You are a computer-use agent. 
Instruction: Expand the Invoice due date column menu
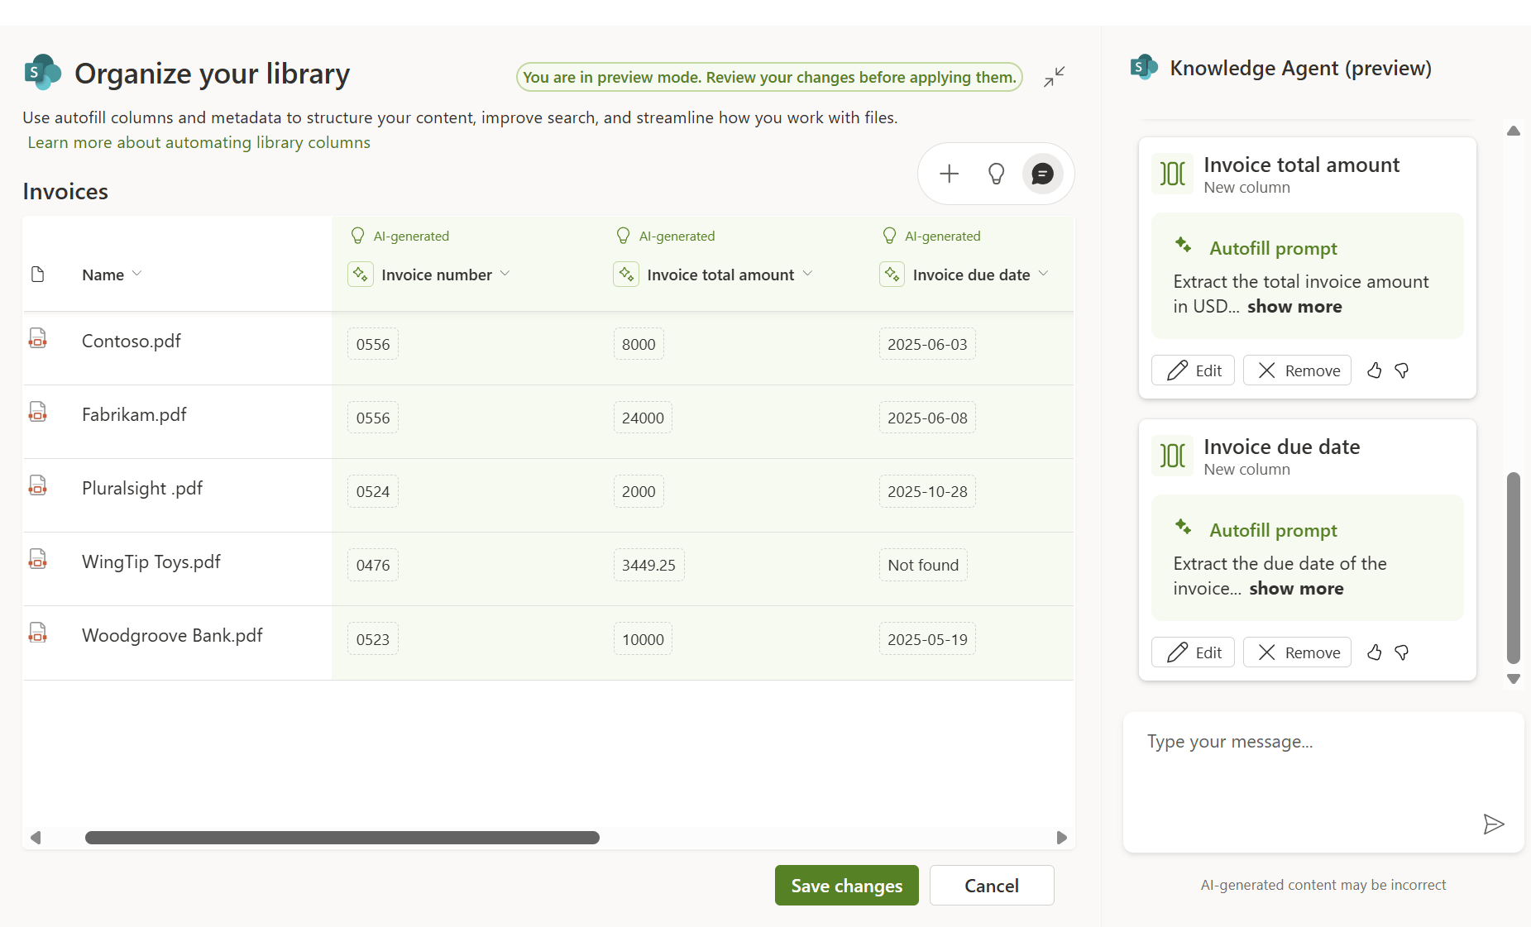point(1043,274)
